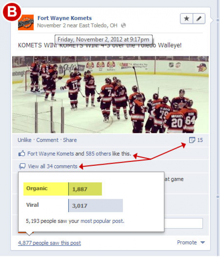Click the comment input field
Image resolution: width=220 pixels, height=257 pixels.
183,223
